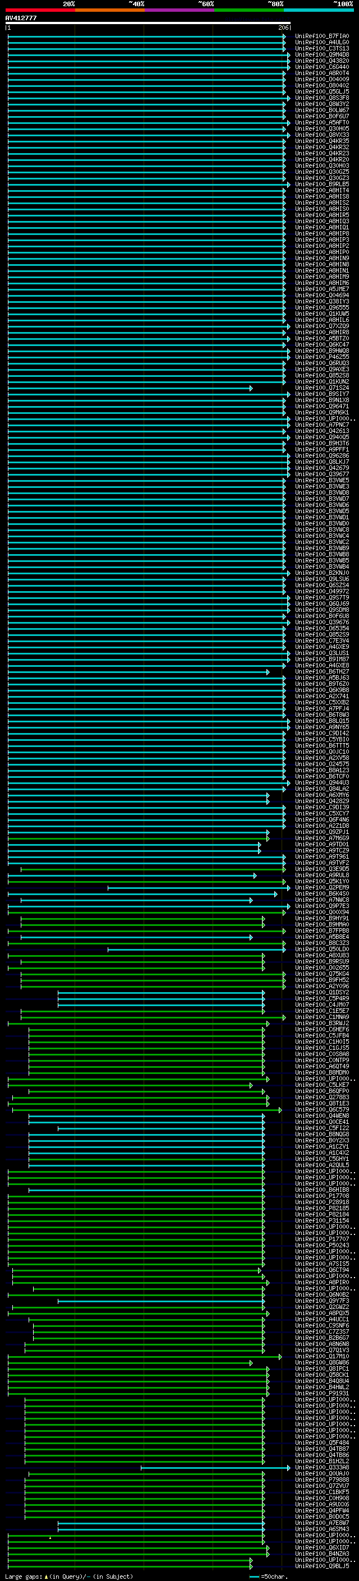Open hit UniRef100_Q8VX33
The image size is (359, 1581).
tap(322, 135)
